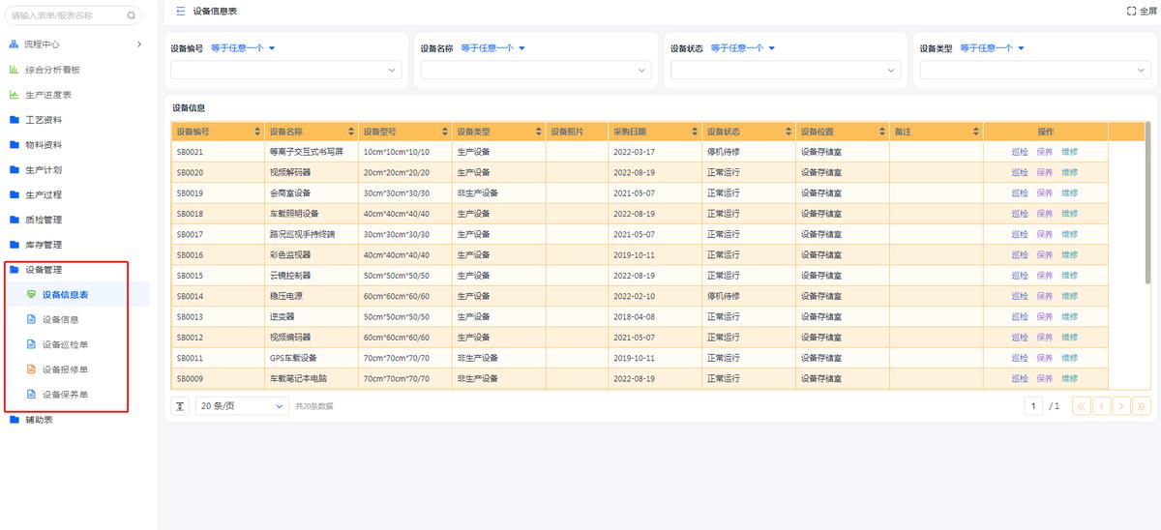This screenshot has width=1161, height=530.
Task: Click the 设备保养单 form icon
Action: tap(31, 395)
